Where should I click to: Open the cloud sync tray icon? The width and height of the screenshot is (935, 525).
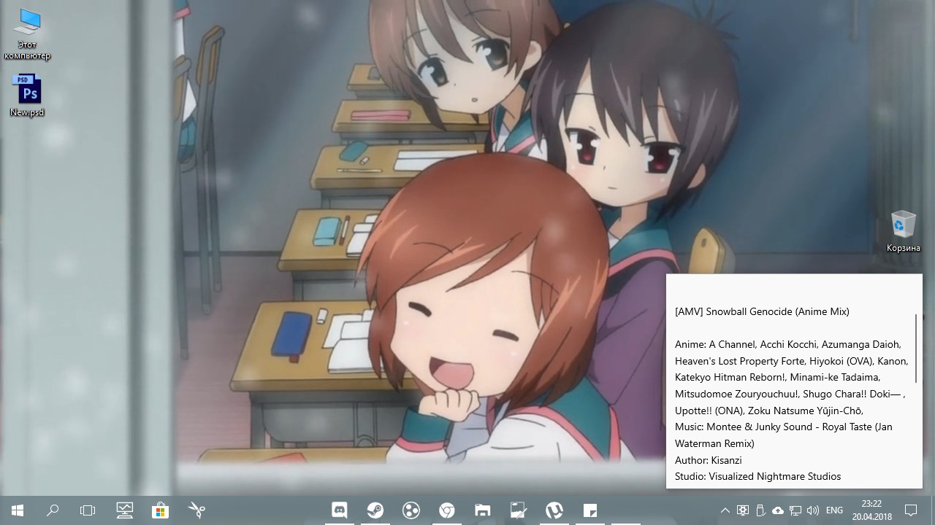pos(777,510)
